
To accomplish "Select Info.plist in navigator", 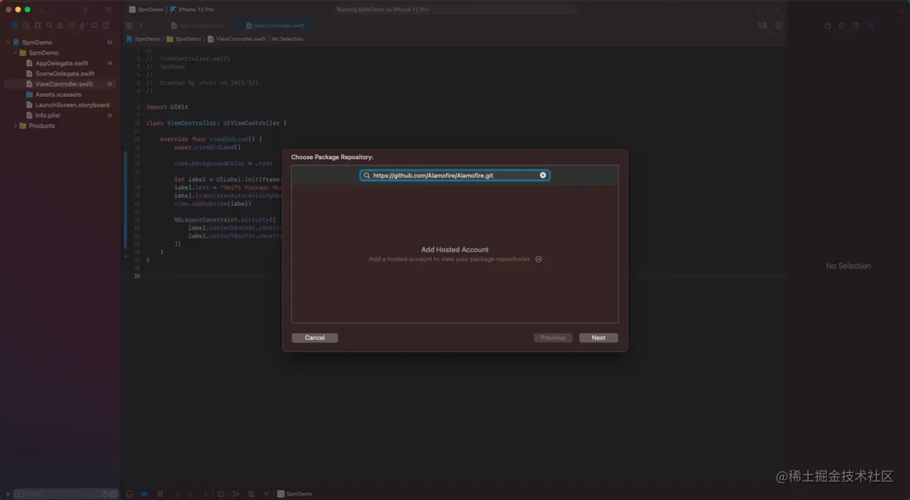I will pos(48,115).
